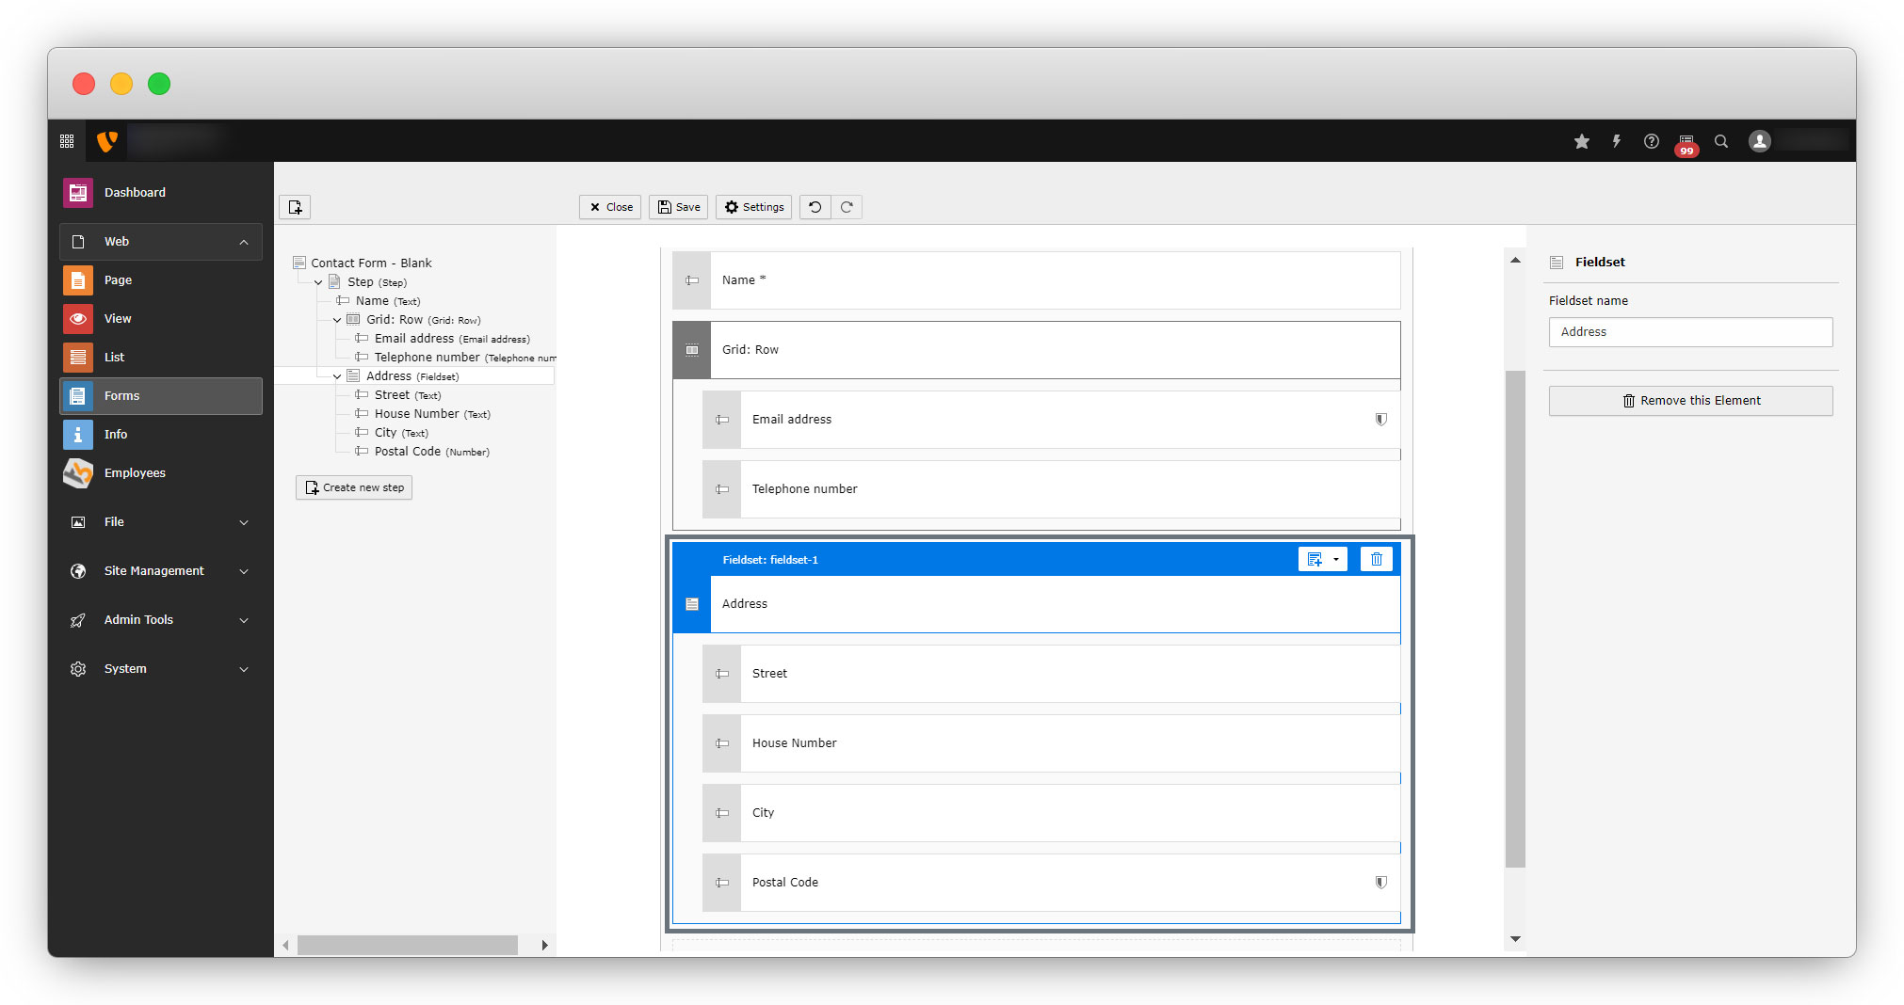Open system information with 99 badge
The width and height of the screenshot is (1904, 1005).
click(x=1686, y=143)
